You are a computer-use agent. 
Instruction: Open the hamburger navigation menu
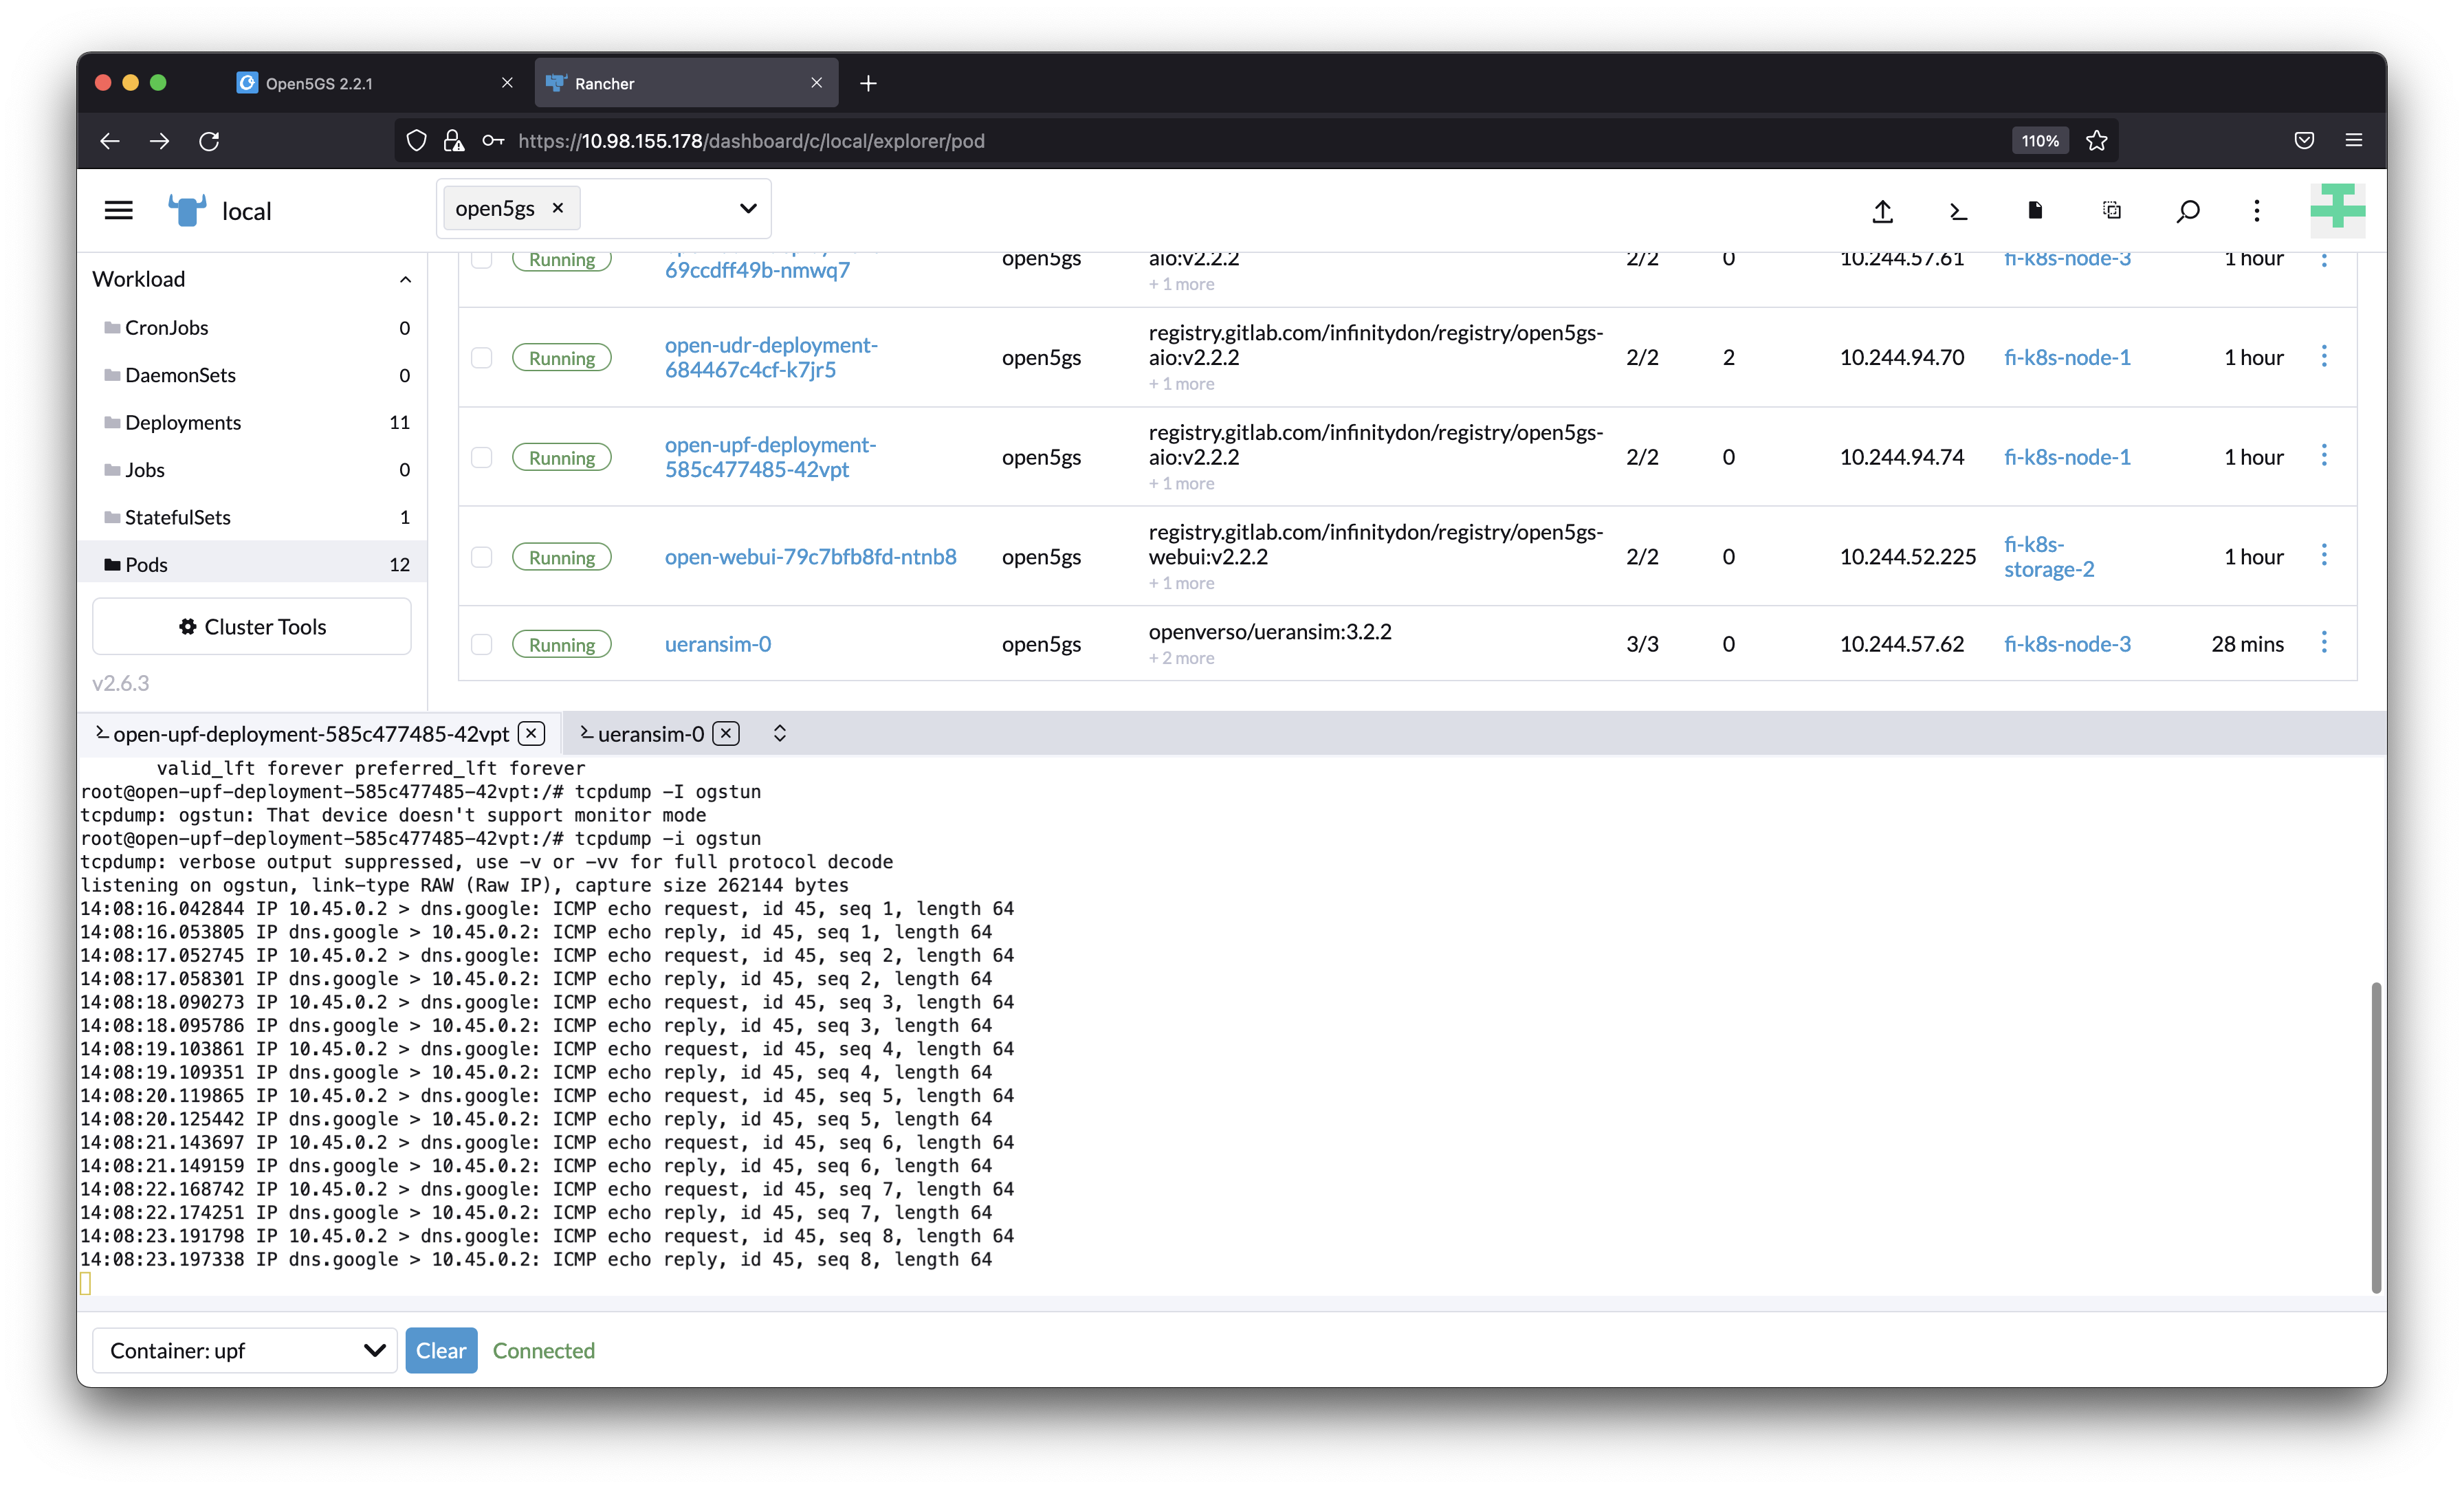[118, 211]
